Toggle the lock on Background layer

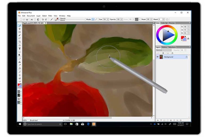[186, 57]
